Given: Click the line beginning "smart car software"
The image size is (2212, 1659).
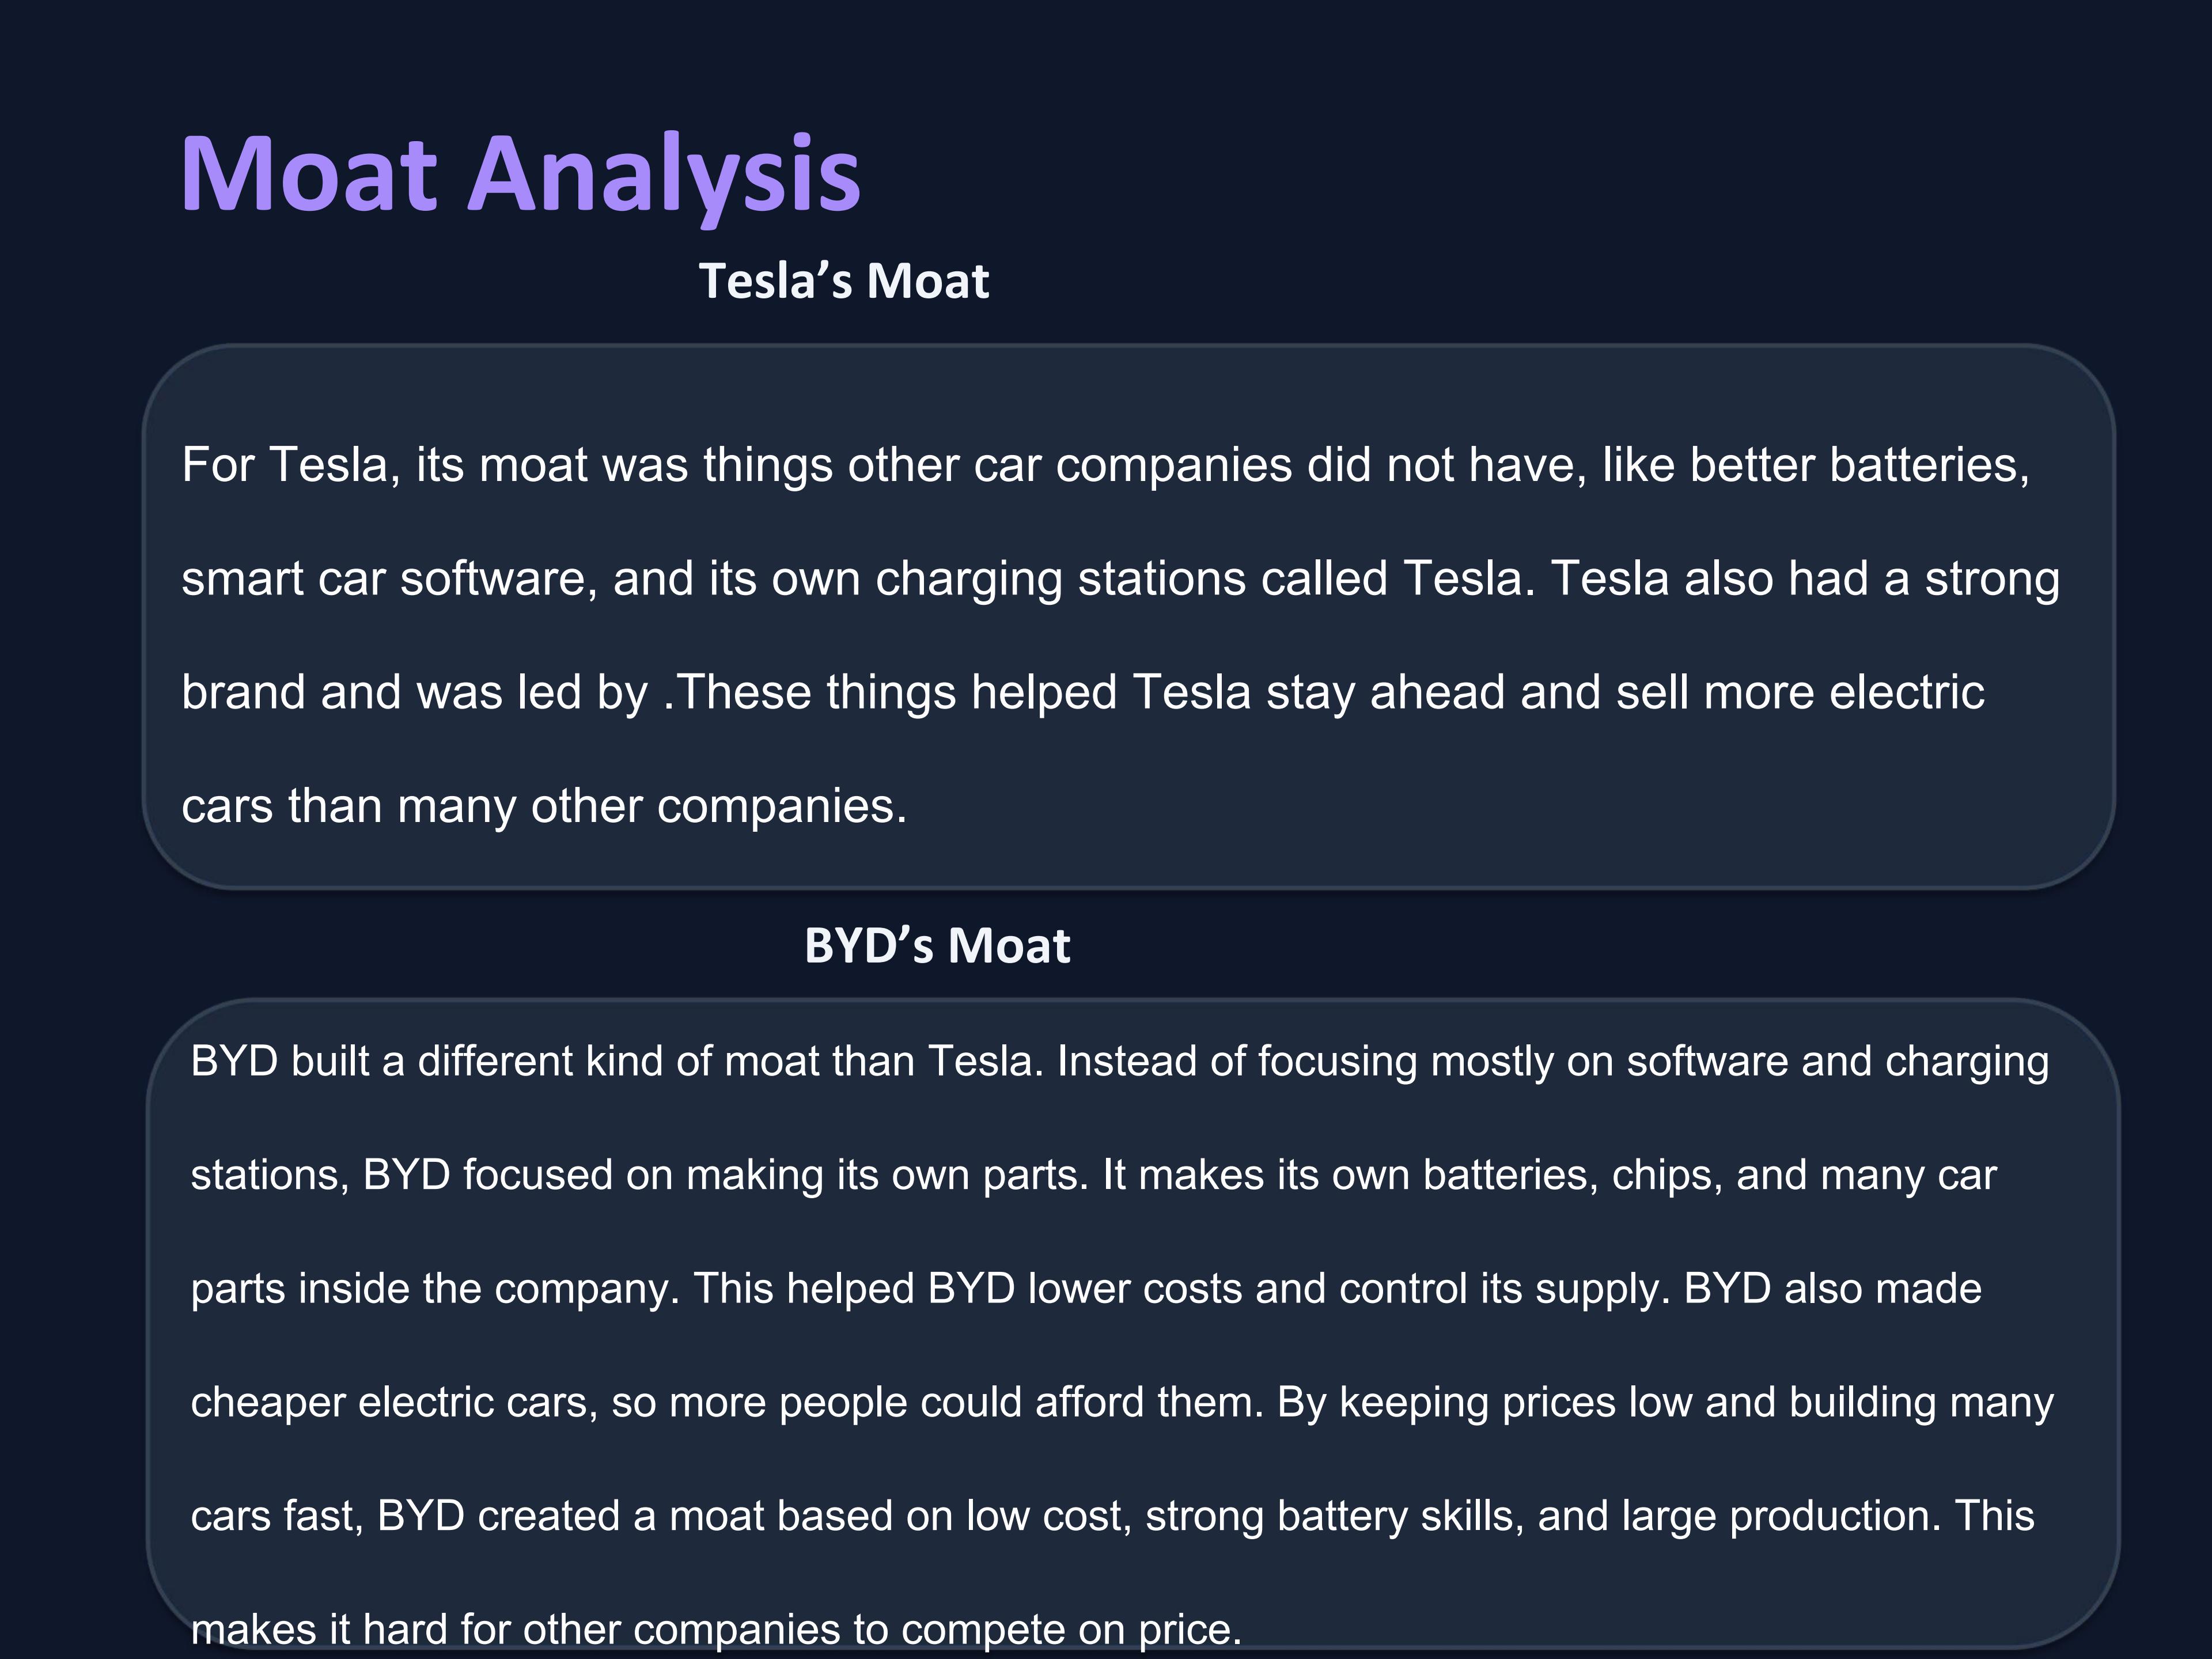Looking at the screenshot, I should point(1120,580).
